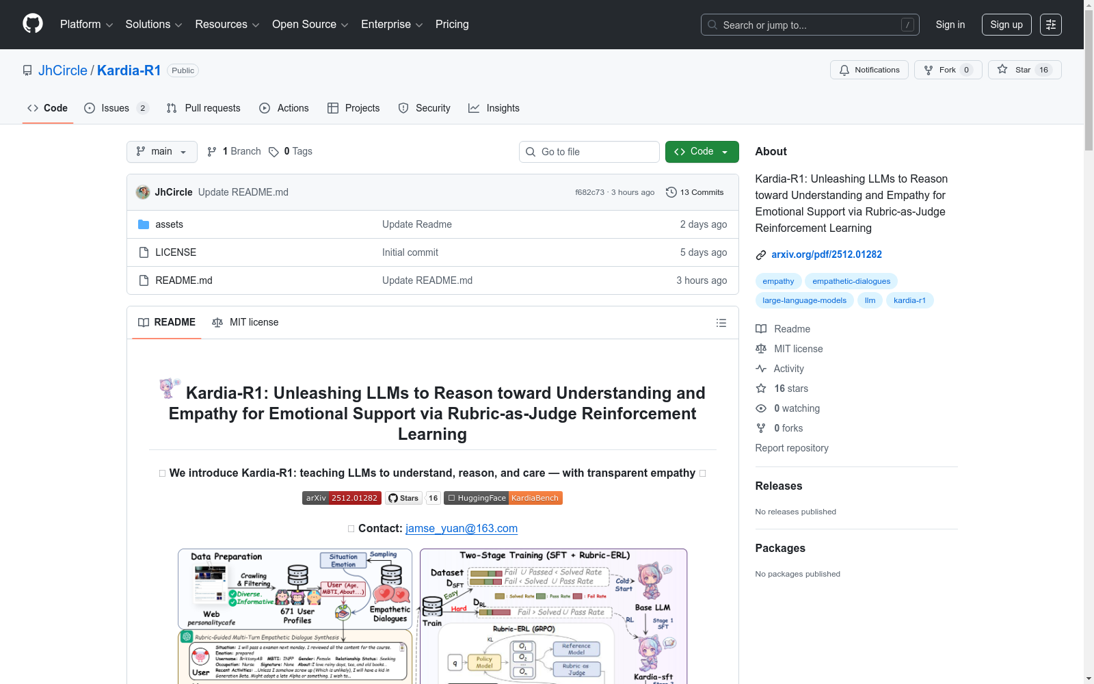Viewport: 1094px width, 684px height.
Task: Expand the Solutions menu
Action: pyautogui.click(x=154, y=25)
